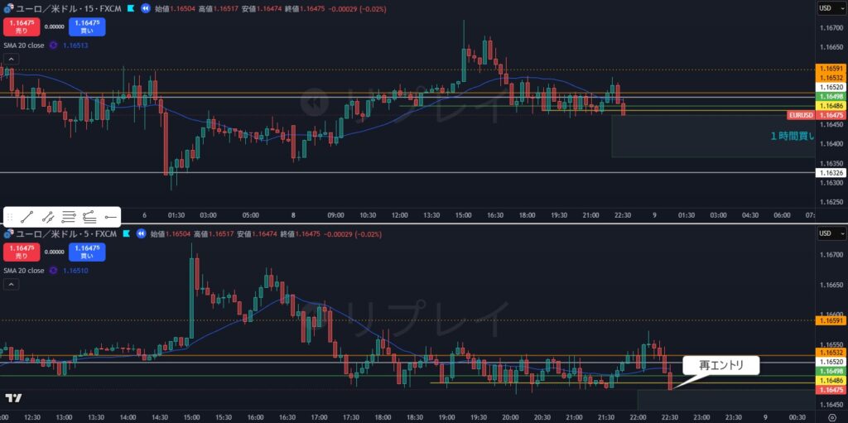This screenshot has height=423, width=848.
Task: Click the 1.16326 white price label
Action: pos(831,173)
